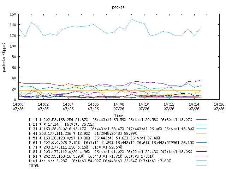Viewport: 226px width, 169px height.
Task: Select legend entry [ 1] 202.53.168.254 21.87%
Action: pyautogui.click(x=110, y=120)
